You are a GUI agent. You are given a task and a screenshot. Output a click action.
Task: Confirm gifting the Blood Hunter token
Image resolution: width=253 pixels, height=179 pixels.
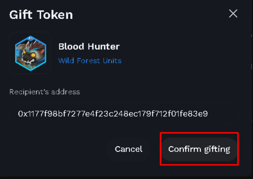pyautogui.click(x=199, y=149)
